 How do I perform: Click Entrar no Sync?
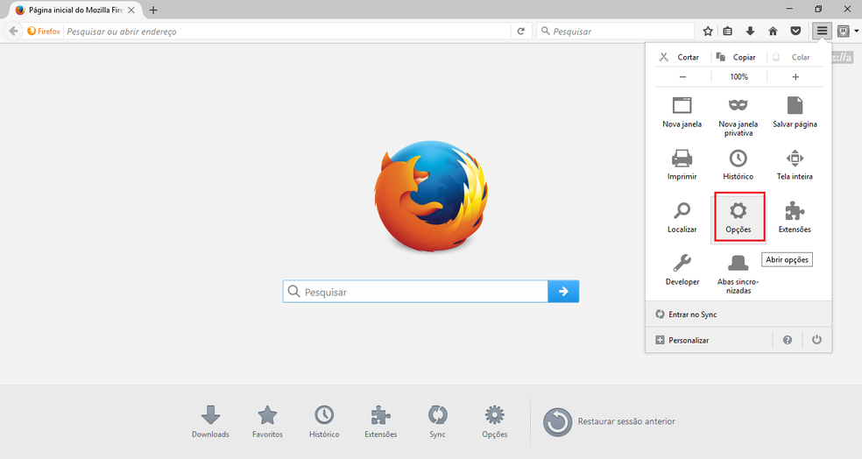coord(738,314)
